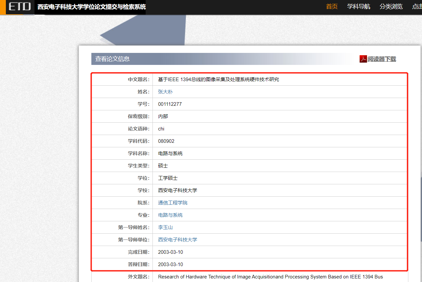Click the 第一导师姓名 label
Screen dimensions: 422x282
134,227
